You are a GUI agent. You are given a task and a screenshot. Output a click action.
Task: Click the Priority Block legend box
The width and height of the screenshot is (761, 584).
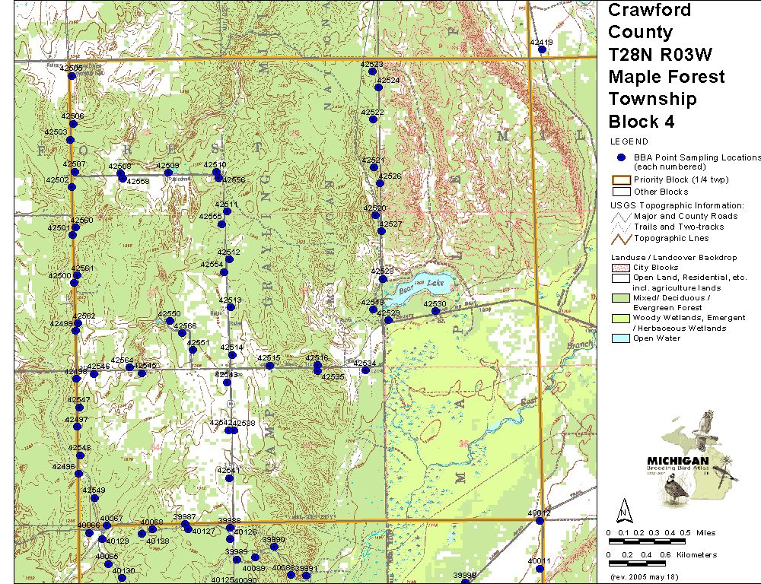pyautogui.click(x=621, y=180)
